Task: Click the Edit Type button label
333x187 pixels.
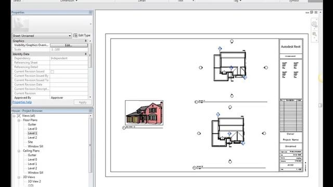Action: point(84,35)
